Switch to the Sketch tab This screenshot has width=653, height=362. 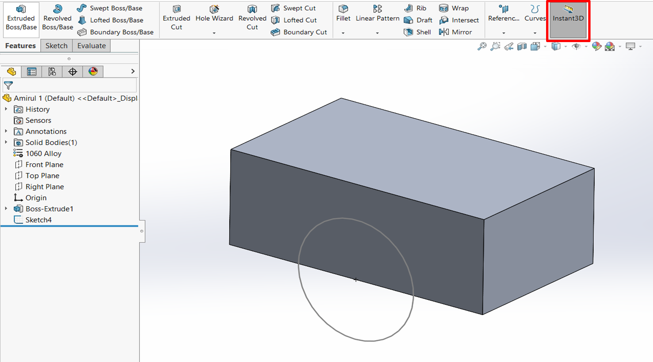(56, 46)
